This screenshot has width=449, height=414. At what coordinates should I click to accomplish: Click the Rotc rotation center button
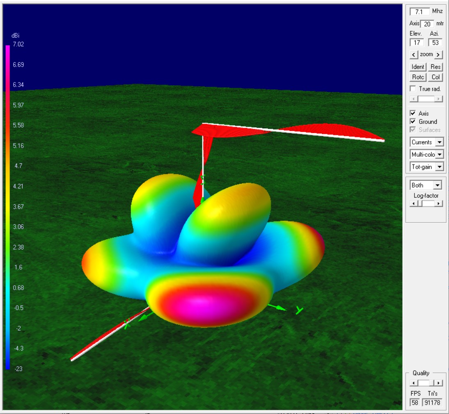coord(418,77)
